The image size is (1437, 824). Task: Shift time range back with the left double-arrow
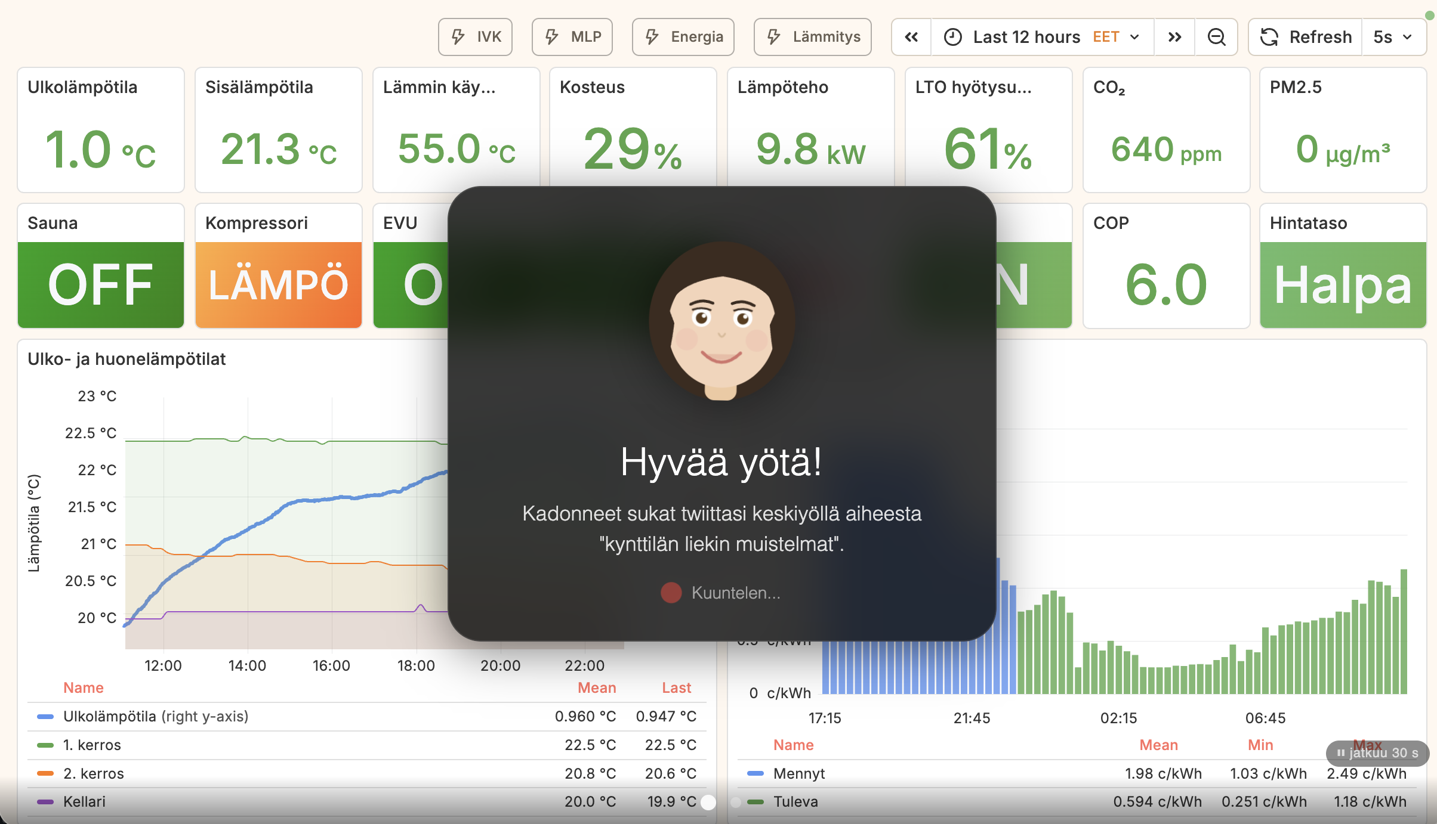pyautogui.click(x=911, y=36)
